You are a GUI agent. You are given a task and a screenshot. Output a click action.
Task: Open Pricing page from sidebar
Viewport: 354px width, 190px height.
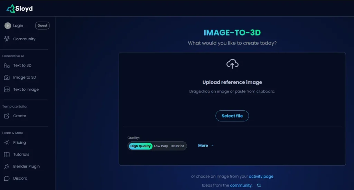pyautogui.click(x=19, y=142)
